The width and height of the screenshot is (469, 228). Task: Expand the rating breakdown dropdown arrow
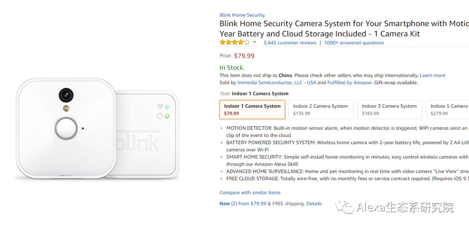pos(254,43)
